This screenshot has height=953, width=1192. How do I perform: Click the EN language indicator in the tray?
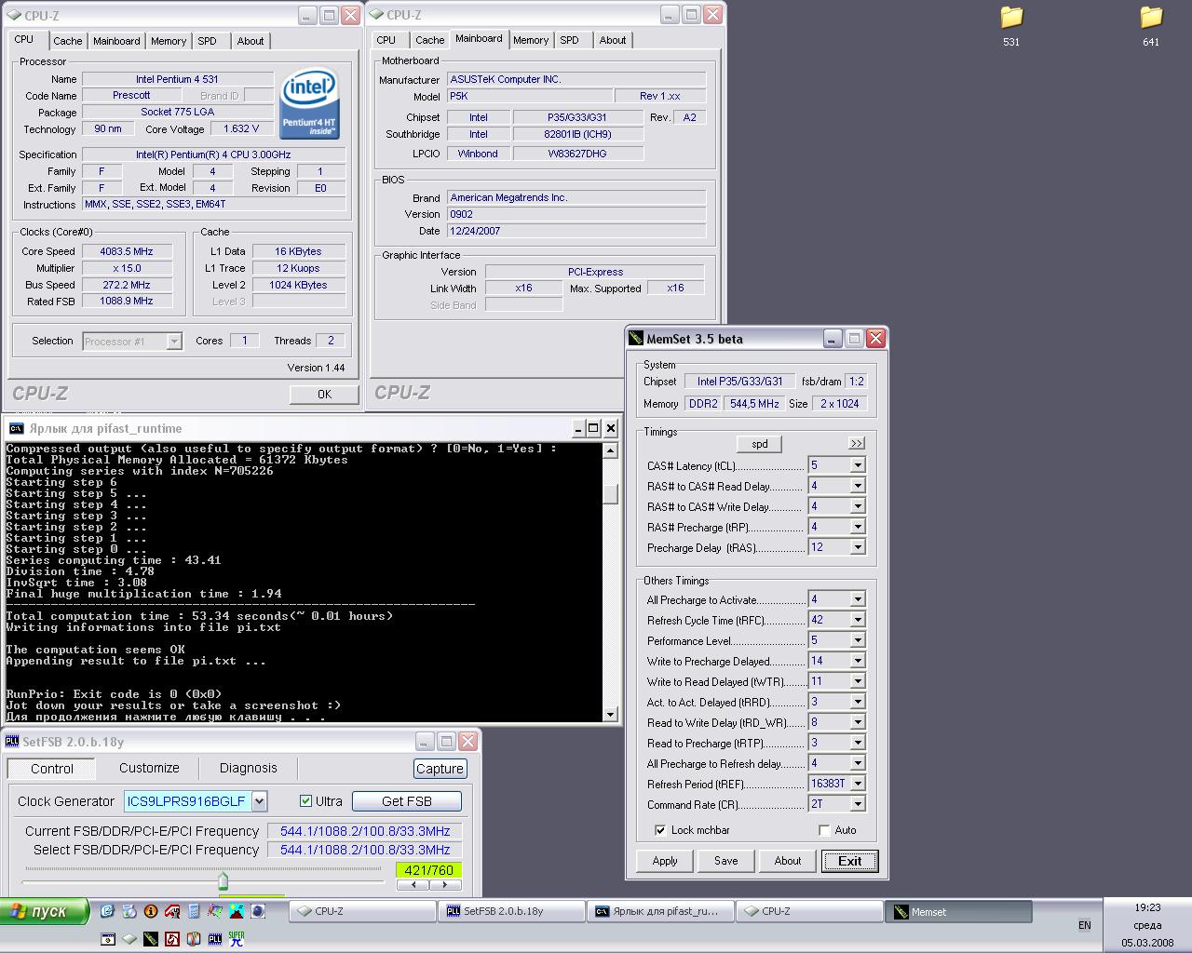pos(1084,925)
